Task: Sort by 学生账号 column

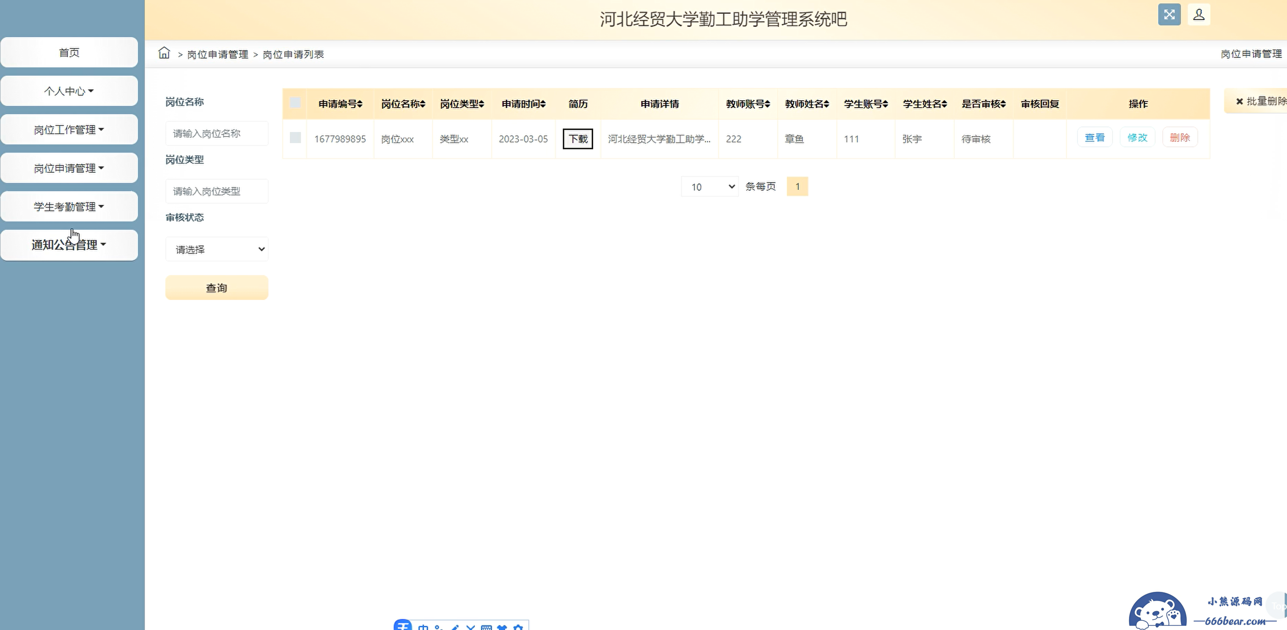Action: click(866, 104)
